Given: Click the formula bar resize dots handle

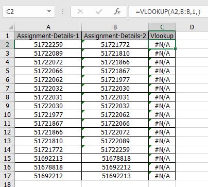Looking at the screenshot, I should point(63,12).
